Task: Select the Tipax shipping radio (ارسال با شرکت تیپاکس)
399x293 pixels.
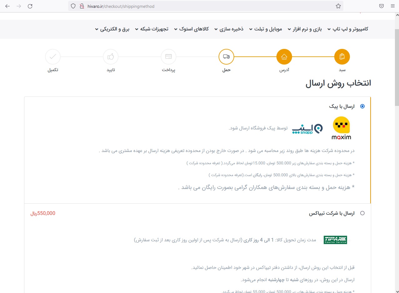Action: 362,213
